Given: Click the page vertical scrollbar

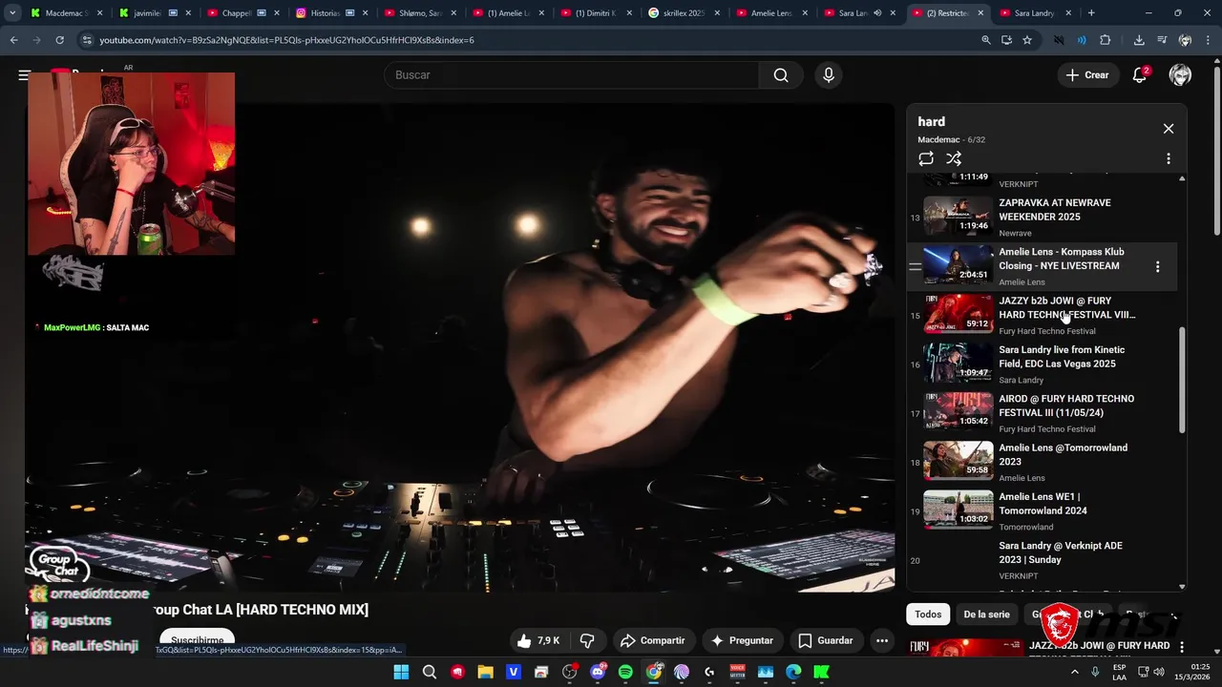Looking at the screenshot, I should pos(1216,153).
